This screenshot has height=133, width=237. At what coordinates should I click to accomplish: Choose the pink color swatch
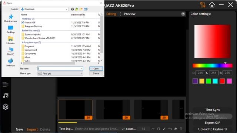click(x=229, y=81)
